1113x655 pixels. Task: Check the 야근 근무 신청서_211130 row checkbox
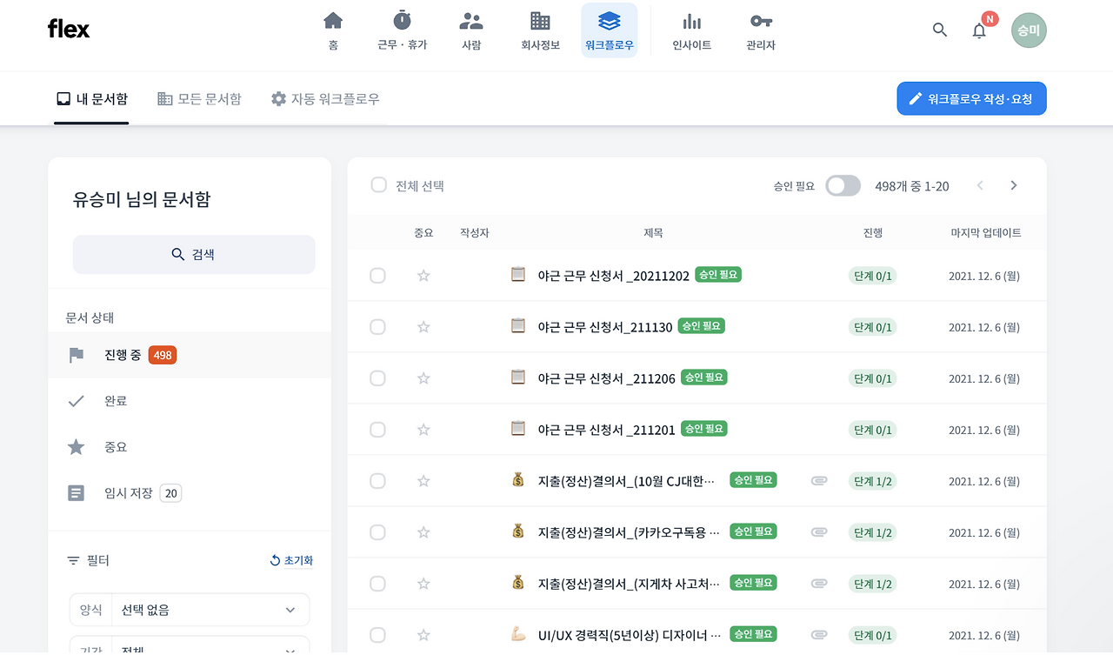coord(377,327)
